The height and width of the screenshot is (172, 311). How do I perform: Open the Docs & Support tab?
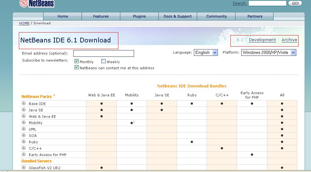click(178, 16)
